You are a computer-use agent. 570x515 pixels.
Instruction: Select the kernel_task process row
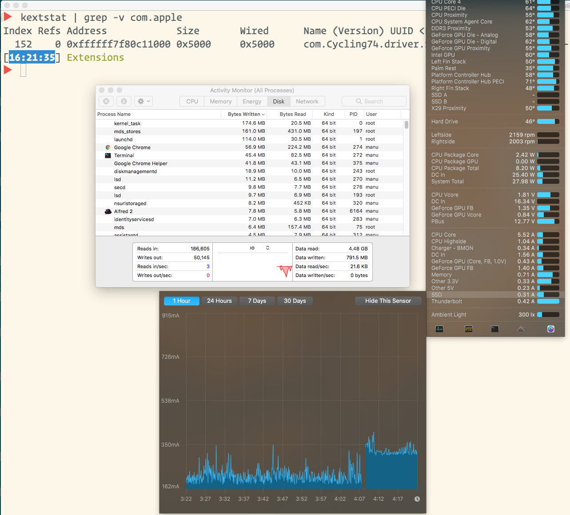coord(249,123)
